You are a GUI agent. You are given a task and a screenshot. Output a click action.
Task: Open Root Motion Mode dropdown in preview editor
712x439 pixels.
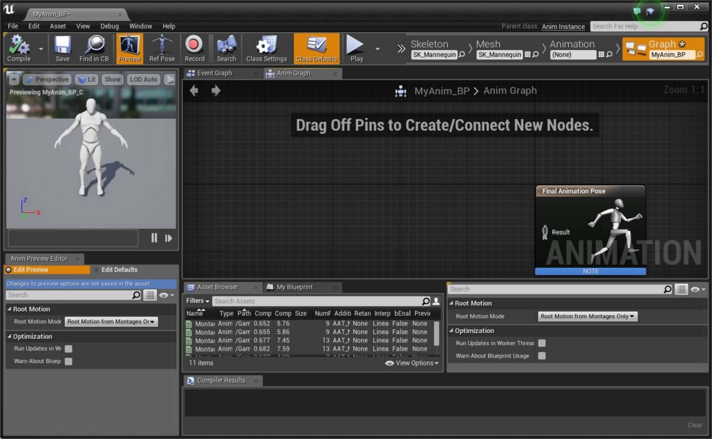point(111,321)
